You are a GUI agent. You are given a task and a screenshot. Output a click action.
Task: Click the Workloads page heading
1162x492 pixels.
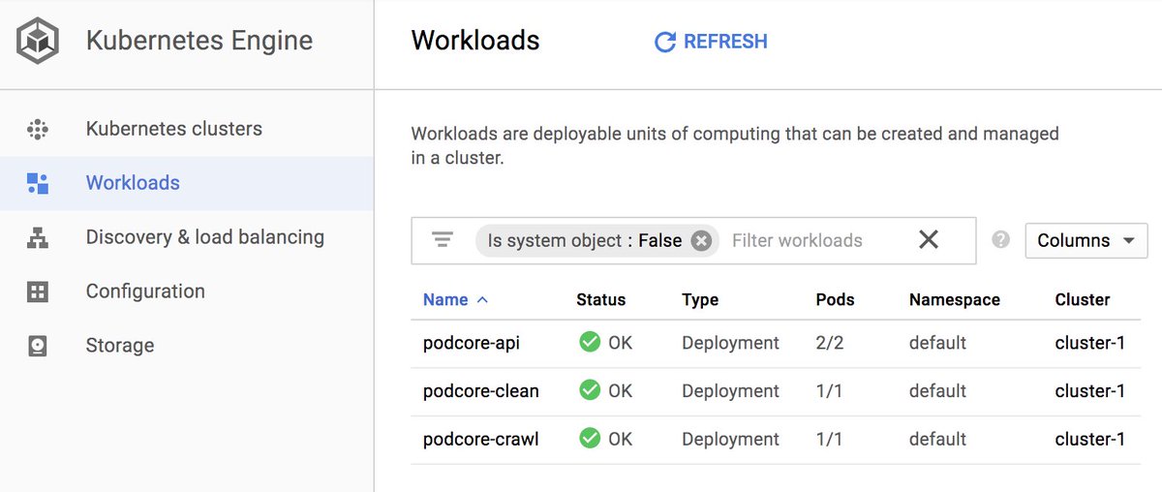(475, 41)
